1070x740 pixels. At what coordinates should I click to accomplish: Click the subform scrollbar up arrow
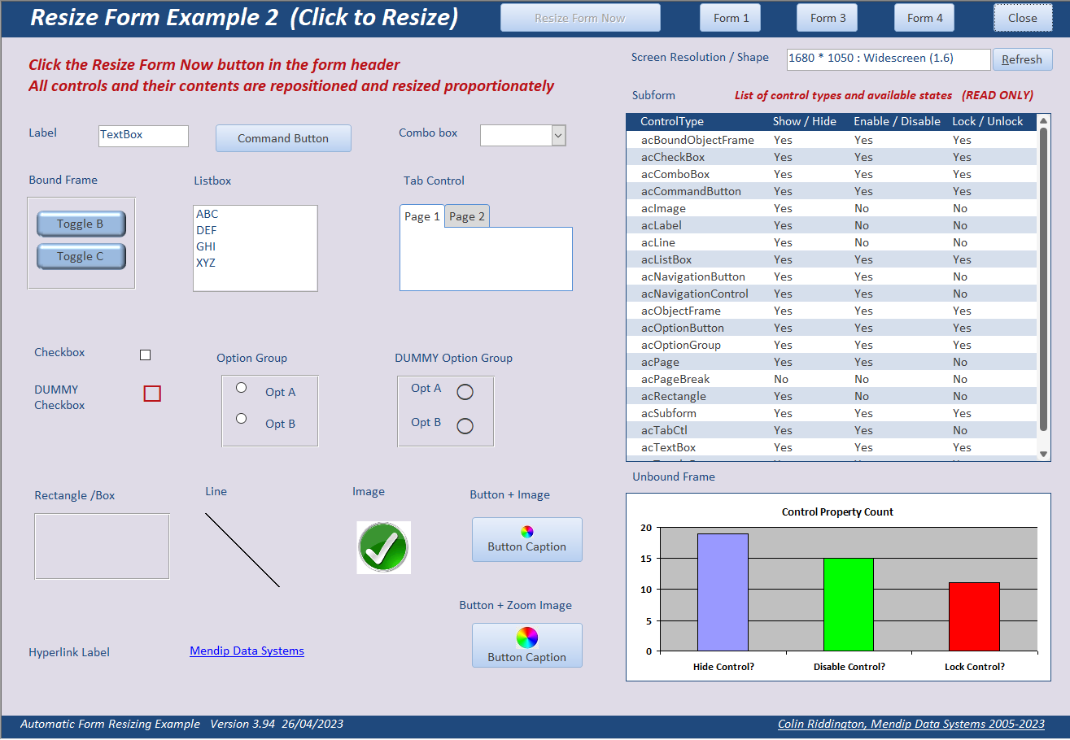pyautogui.click(x=1044, y=120)
